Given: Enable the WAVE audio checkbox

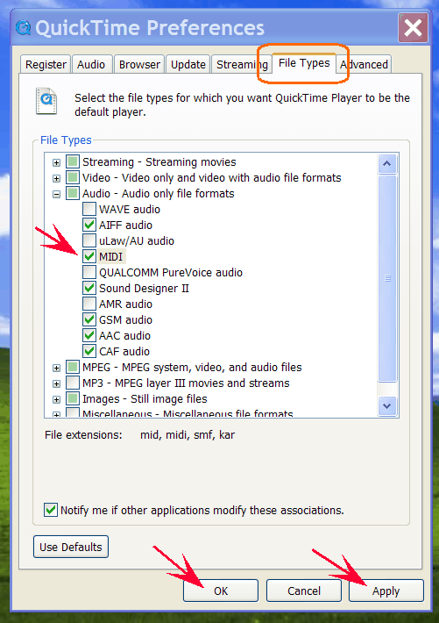Looking at the screenshot, I should click(x=89, y=209).
